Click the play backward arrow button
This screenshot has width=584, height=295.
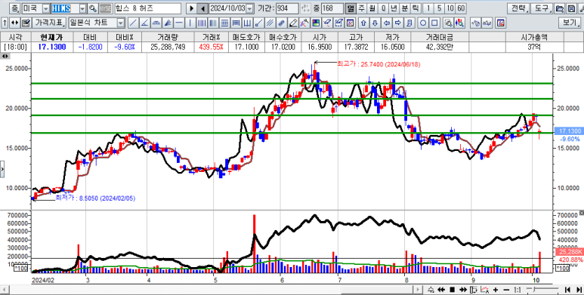click(x=202, y=8)
